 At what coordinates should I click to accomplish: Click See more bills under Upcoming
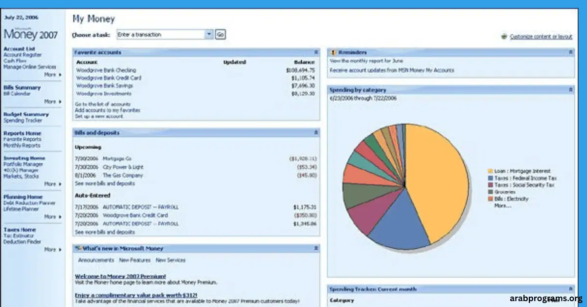[x=105, y=183]
